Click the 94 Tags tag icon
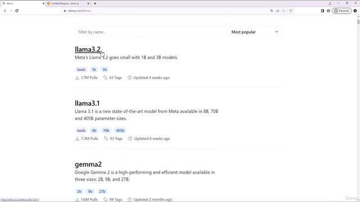Viewport: 360px width, 202px height. [105, 200]
